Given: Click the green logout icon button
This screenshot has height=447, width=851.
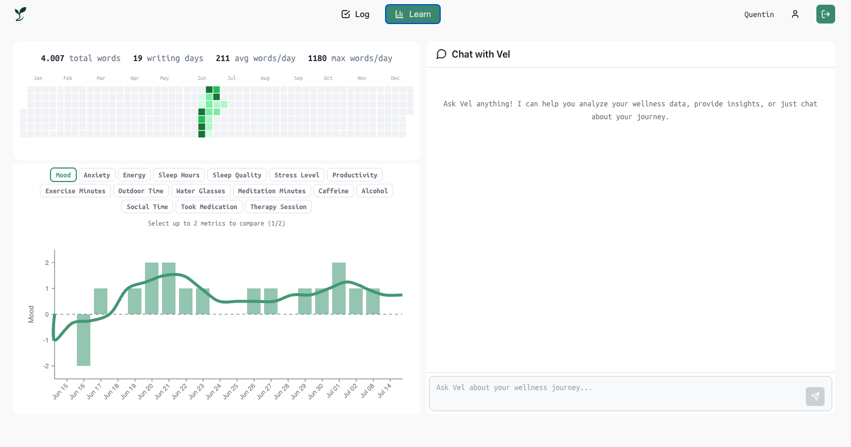Looking at the screenshot, I should [826, 14].
